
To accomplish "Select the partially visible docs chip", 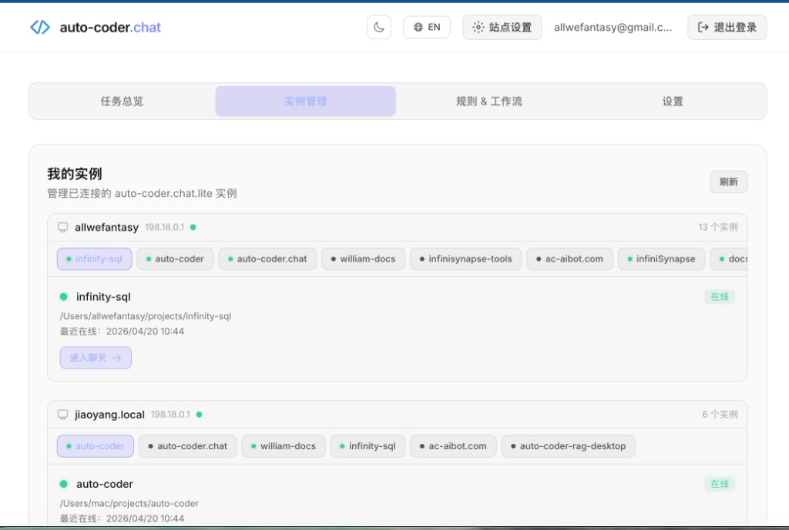I will point(729,258).
